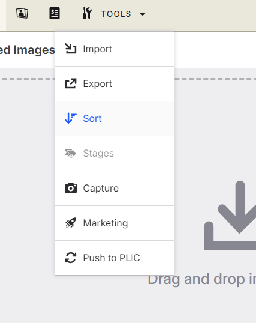
Task: Open Capture from the dropdown list
Action: [115, 189]
